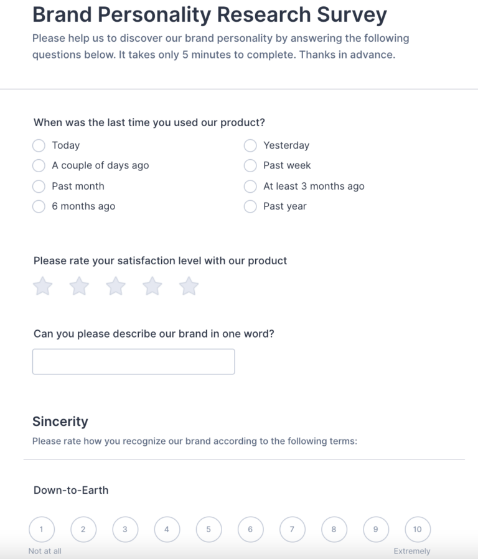
Task: Pick 3 on the Down-to-Earth scale
Action: [x=125, y=529]
